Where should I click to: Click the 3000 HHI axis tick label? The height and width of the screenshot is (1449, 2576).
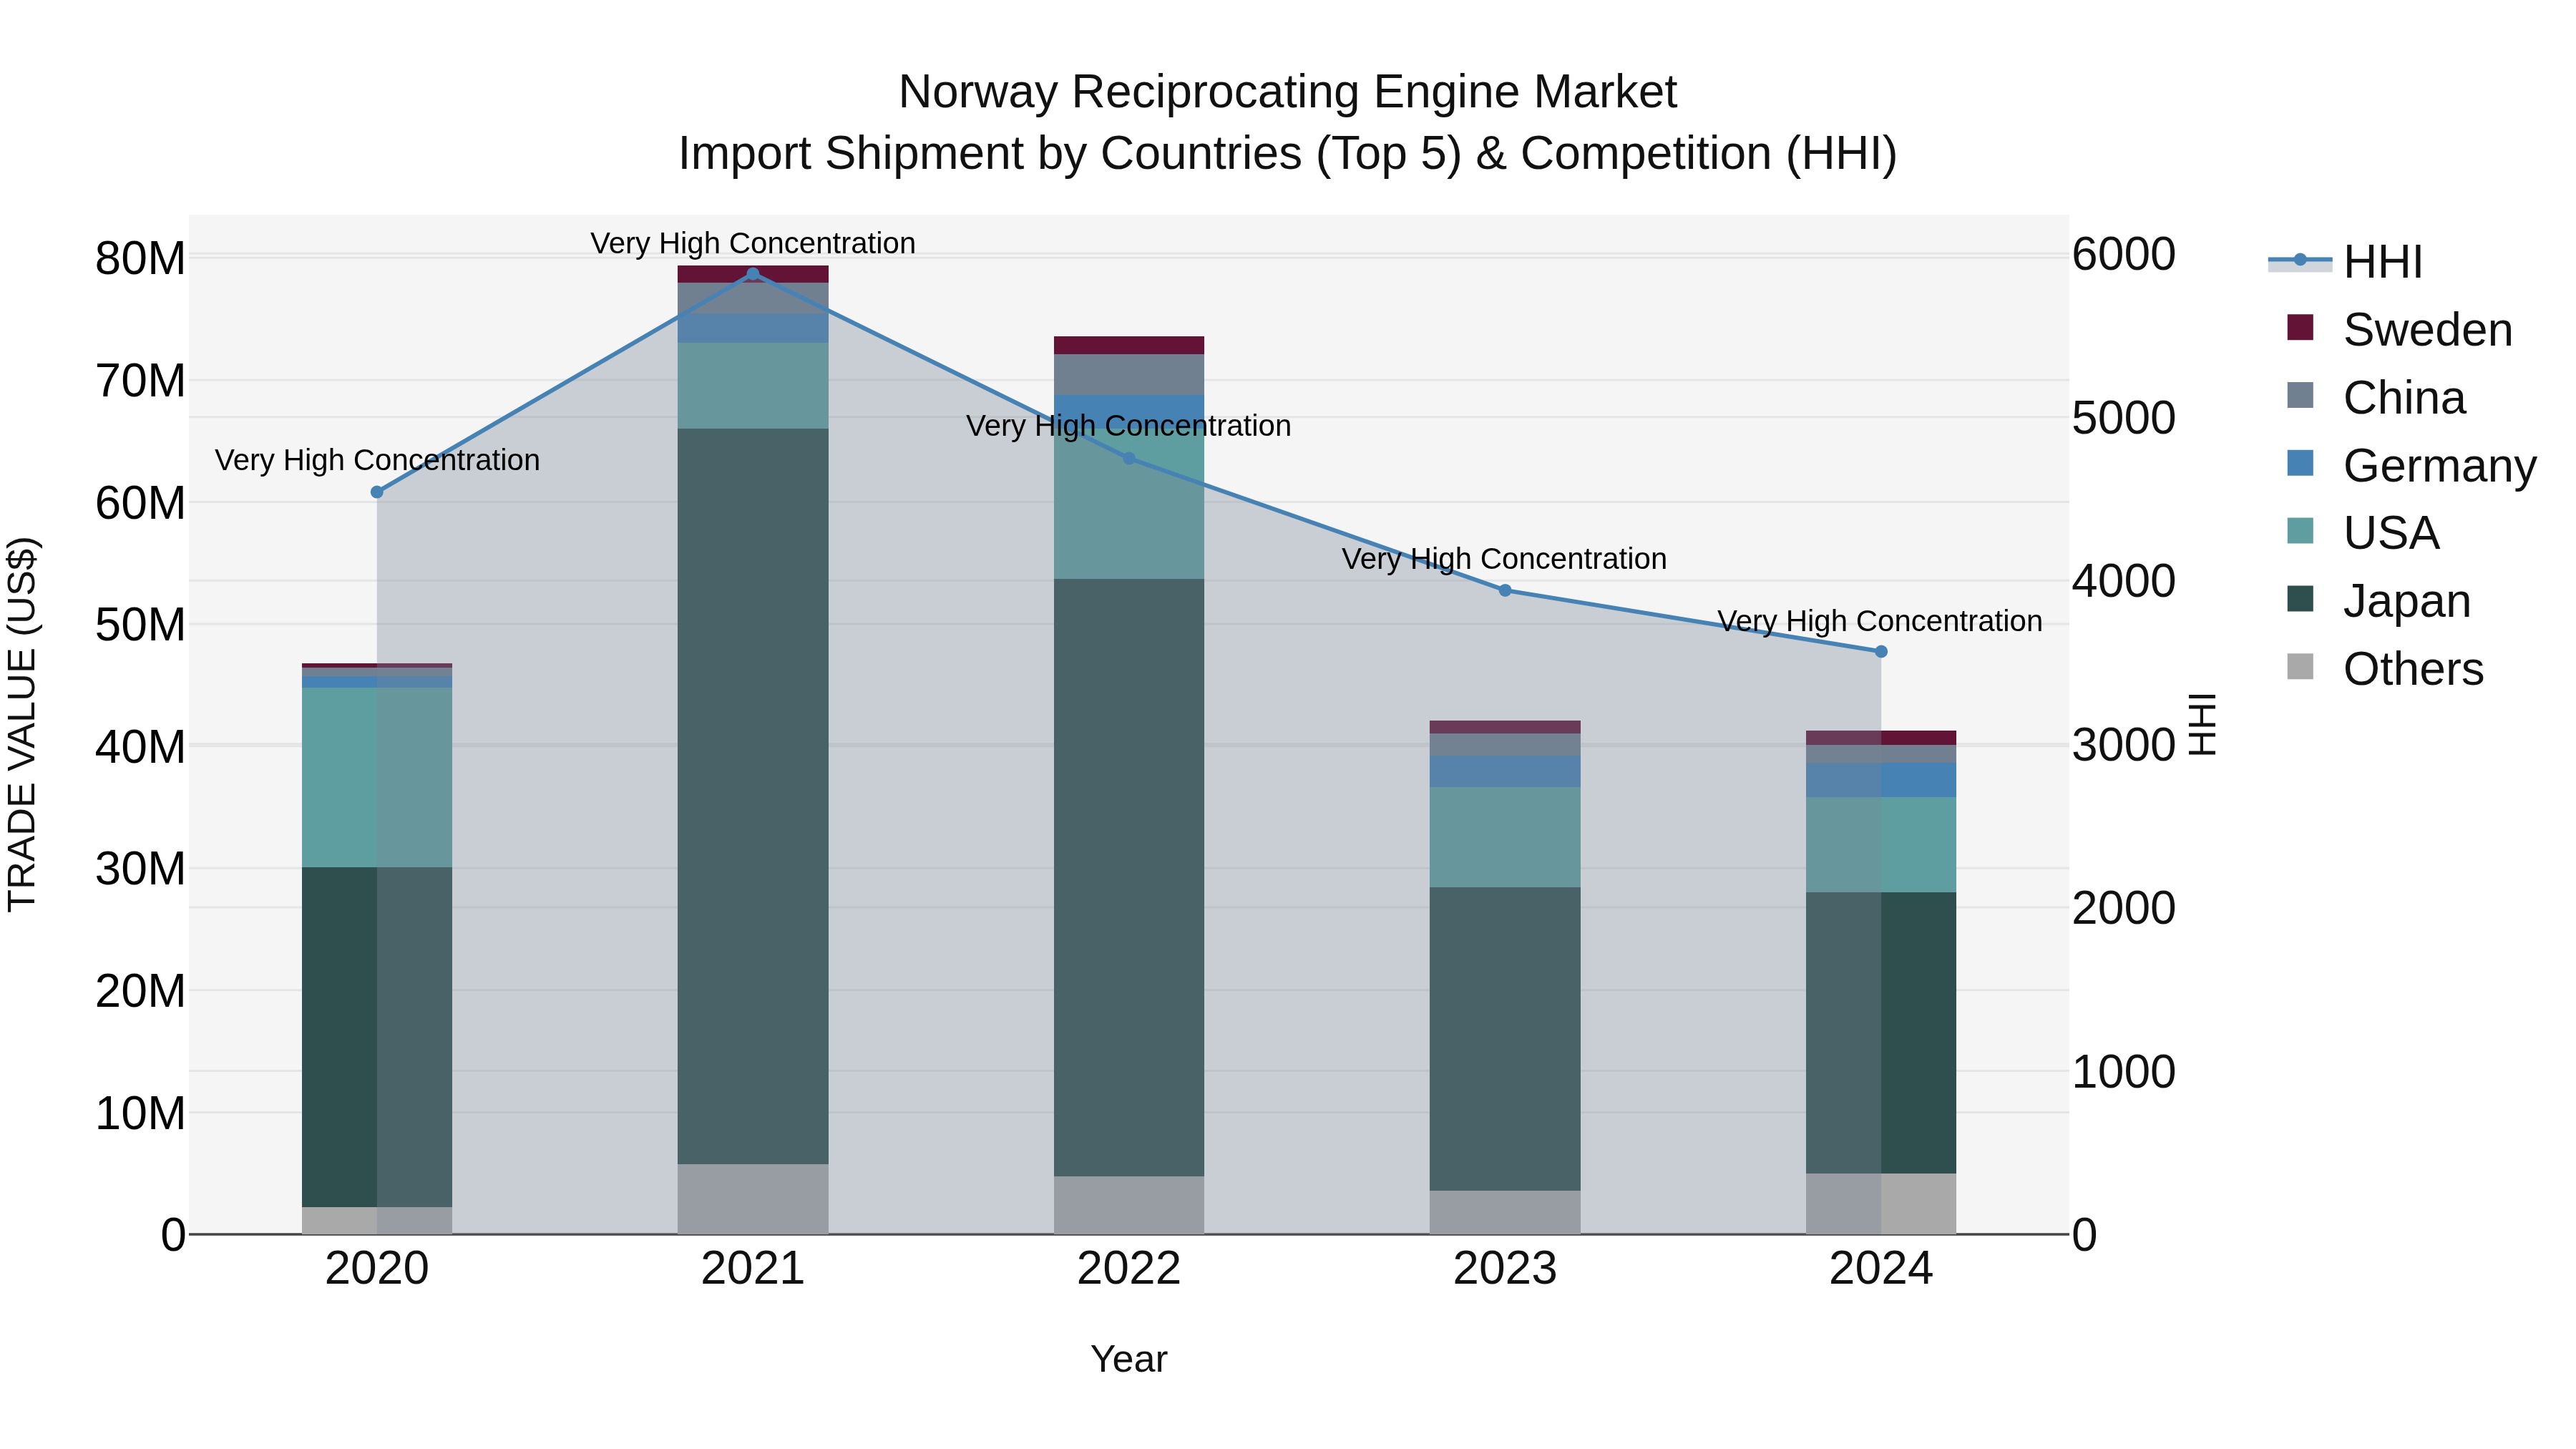click(x=2124, y=745)
